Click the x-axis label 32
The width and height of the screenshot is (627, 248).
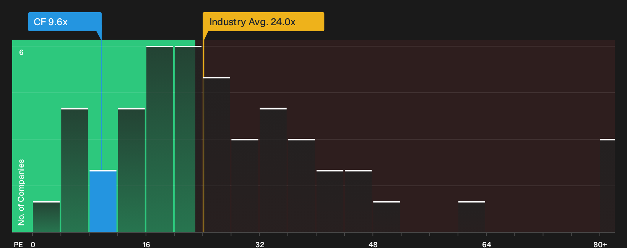[260, 244]
